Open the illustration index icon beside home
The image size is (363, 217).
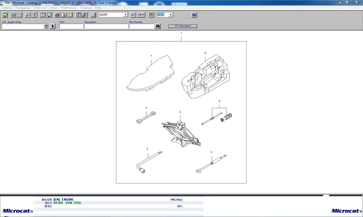tap(19, 15)
